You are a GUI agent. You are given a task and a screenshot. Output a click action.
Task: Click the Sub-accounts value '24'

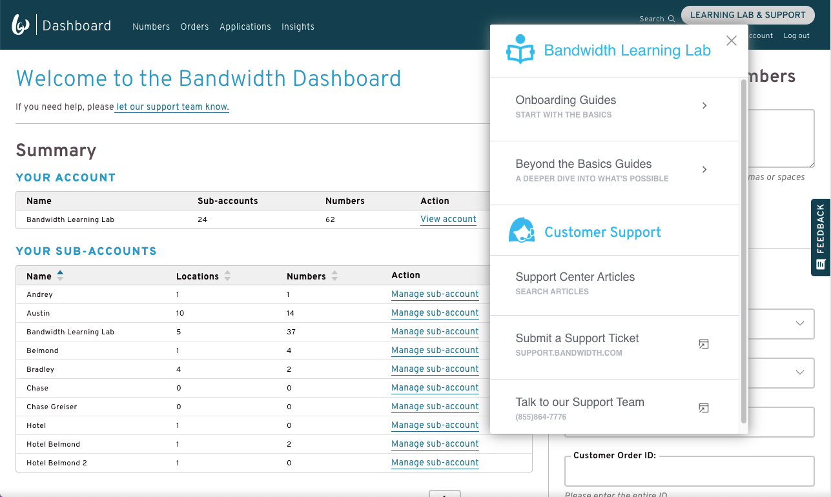(x=202, y=219)
